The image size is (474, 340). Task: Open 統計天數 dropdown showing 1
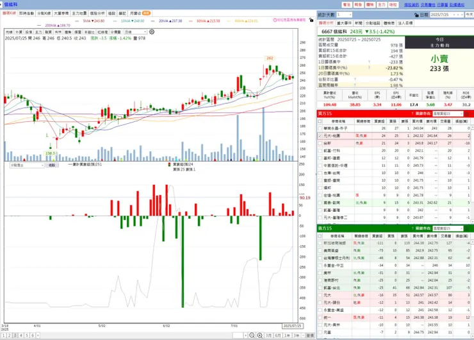(x=345, y=15)
